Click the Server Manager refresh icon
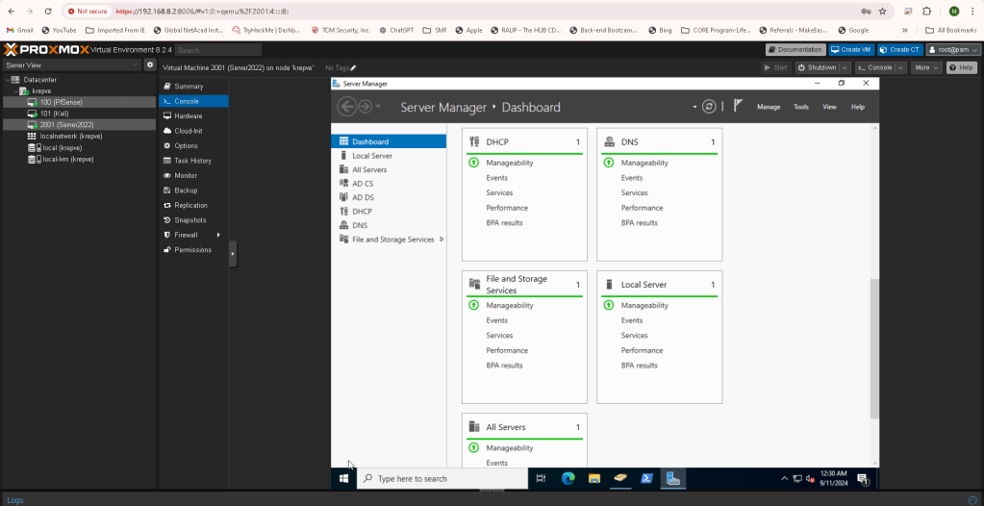 click(709, 107)
